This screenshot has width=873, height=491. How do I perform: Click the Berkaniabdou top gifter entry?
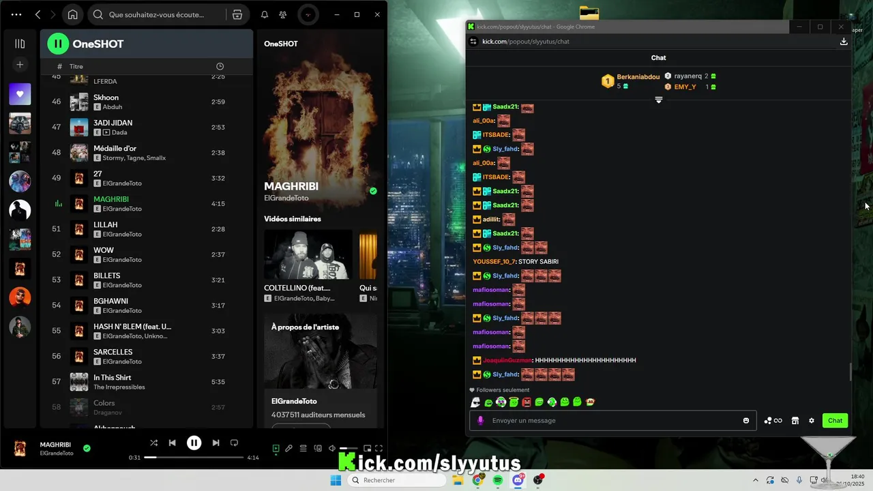pos(631,81)
